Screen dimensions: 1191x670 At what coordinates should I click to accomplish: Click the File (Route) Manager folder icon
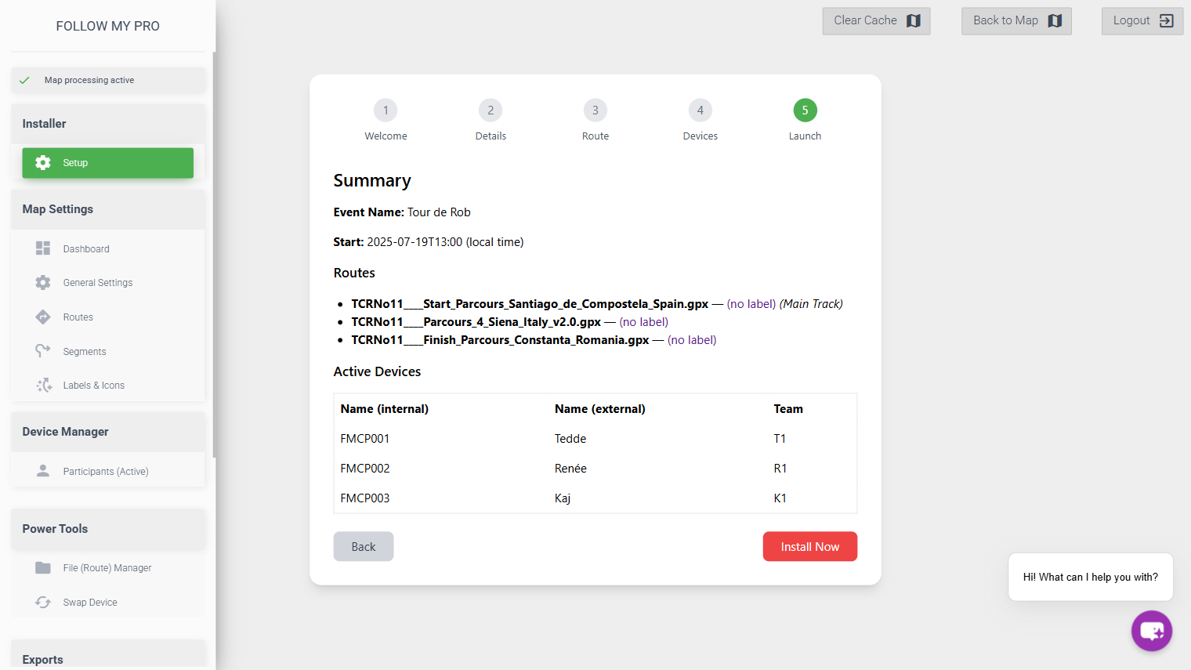(43, 567)
